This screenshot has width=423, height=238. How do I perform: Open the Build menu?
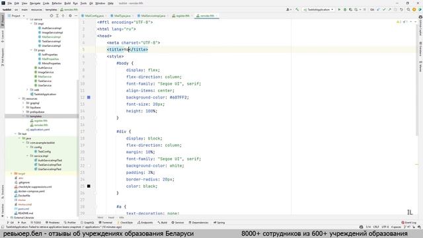(x=67, y=3)
